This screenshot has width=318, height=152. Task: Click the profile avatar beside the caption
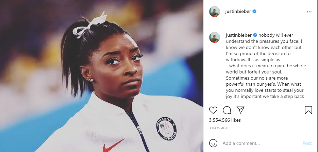(x=215, y=37)
